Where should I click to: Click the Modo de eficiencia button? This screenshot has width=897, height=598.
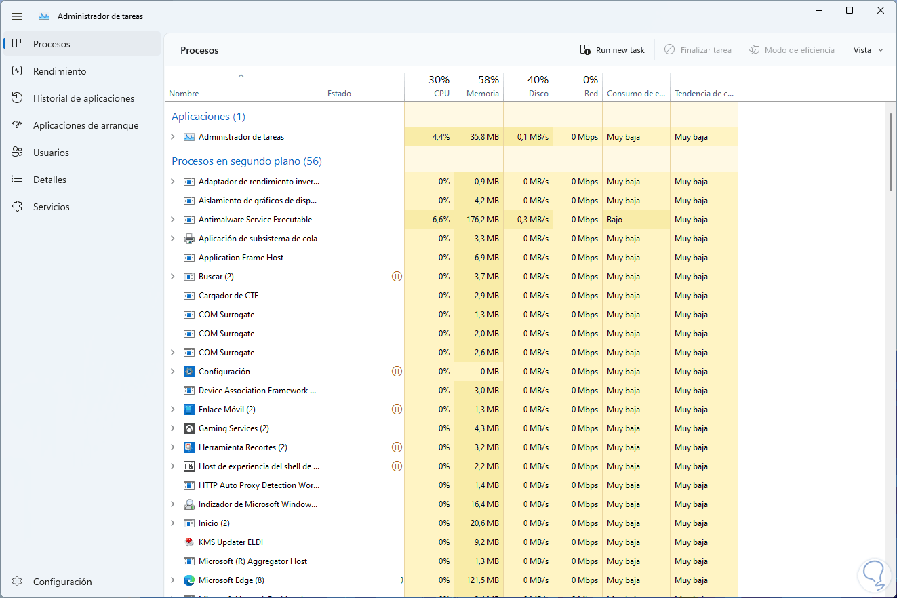(791, 50)
